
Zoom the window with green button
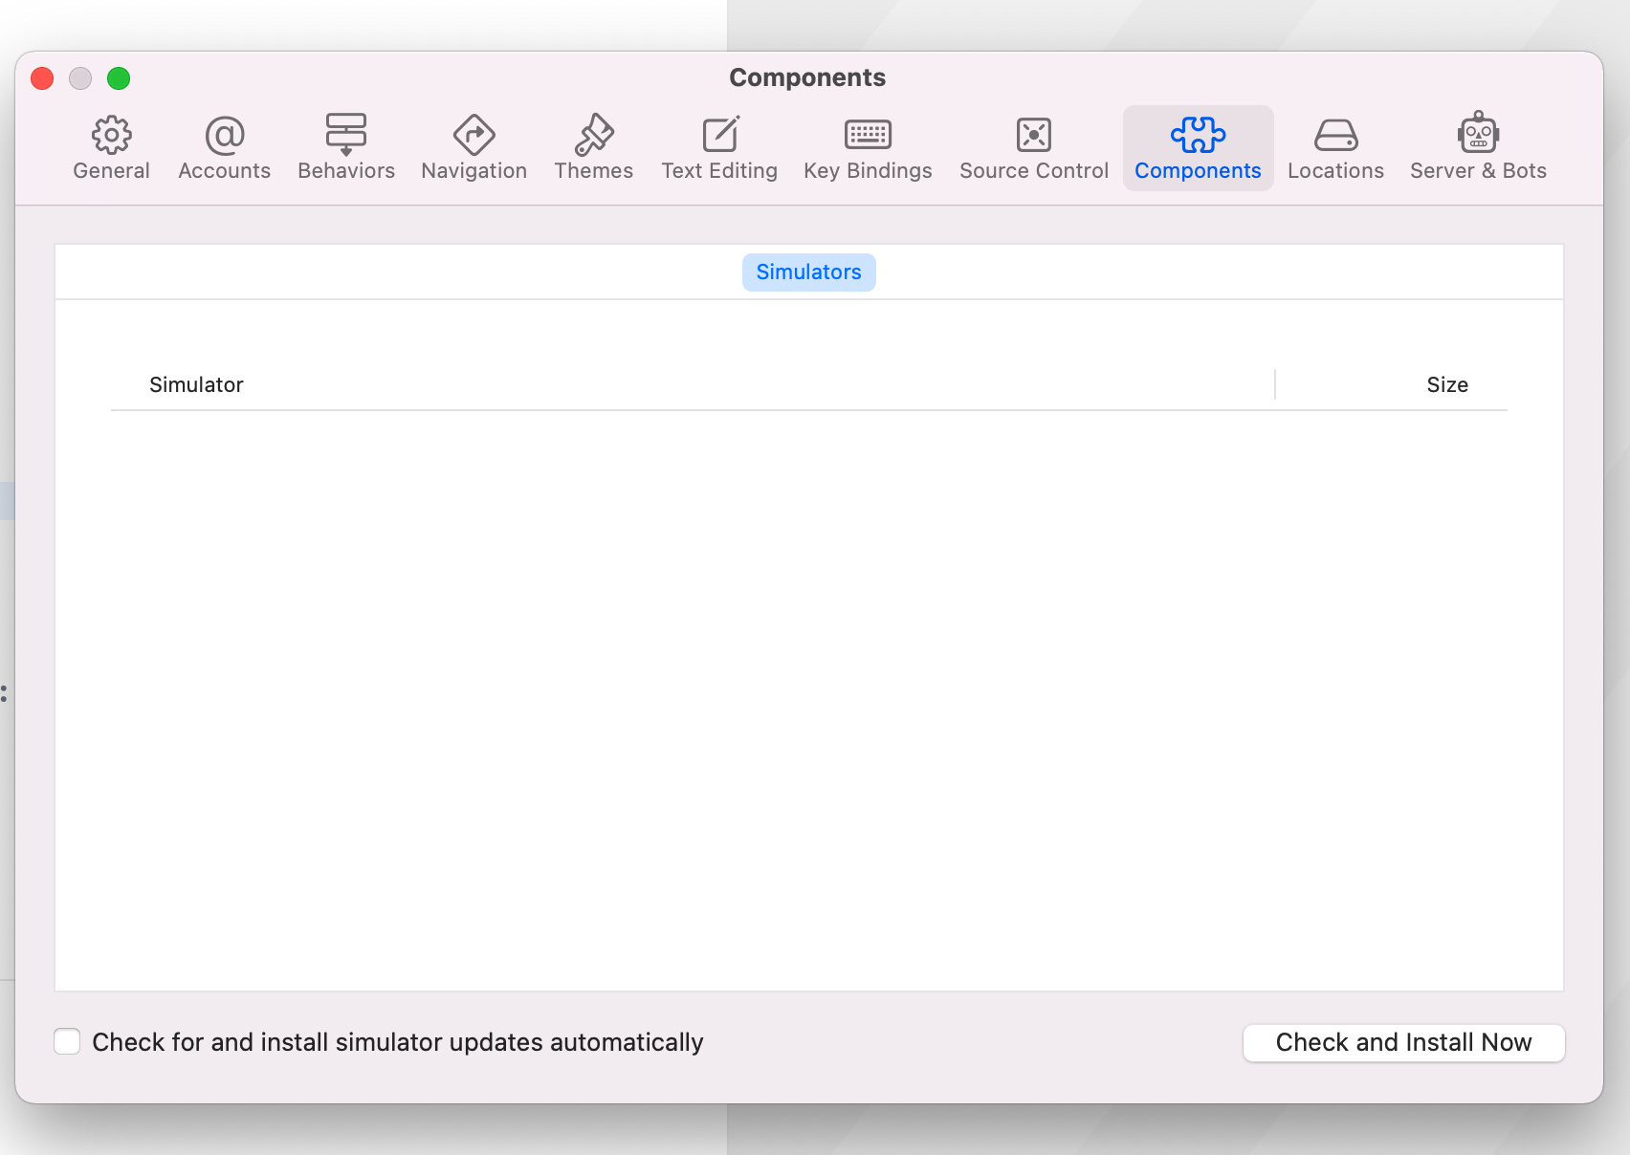tap(119, 78)
